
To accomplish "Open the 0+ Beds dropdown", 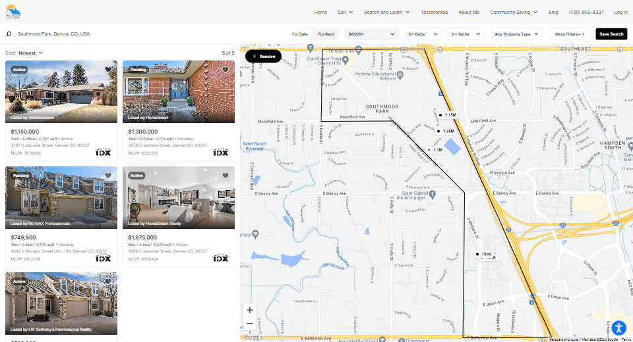I will click(423, 34).
